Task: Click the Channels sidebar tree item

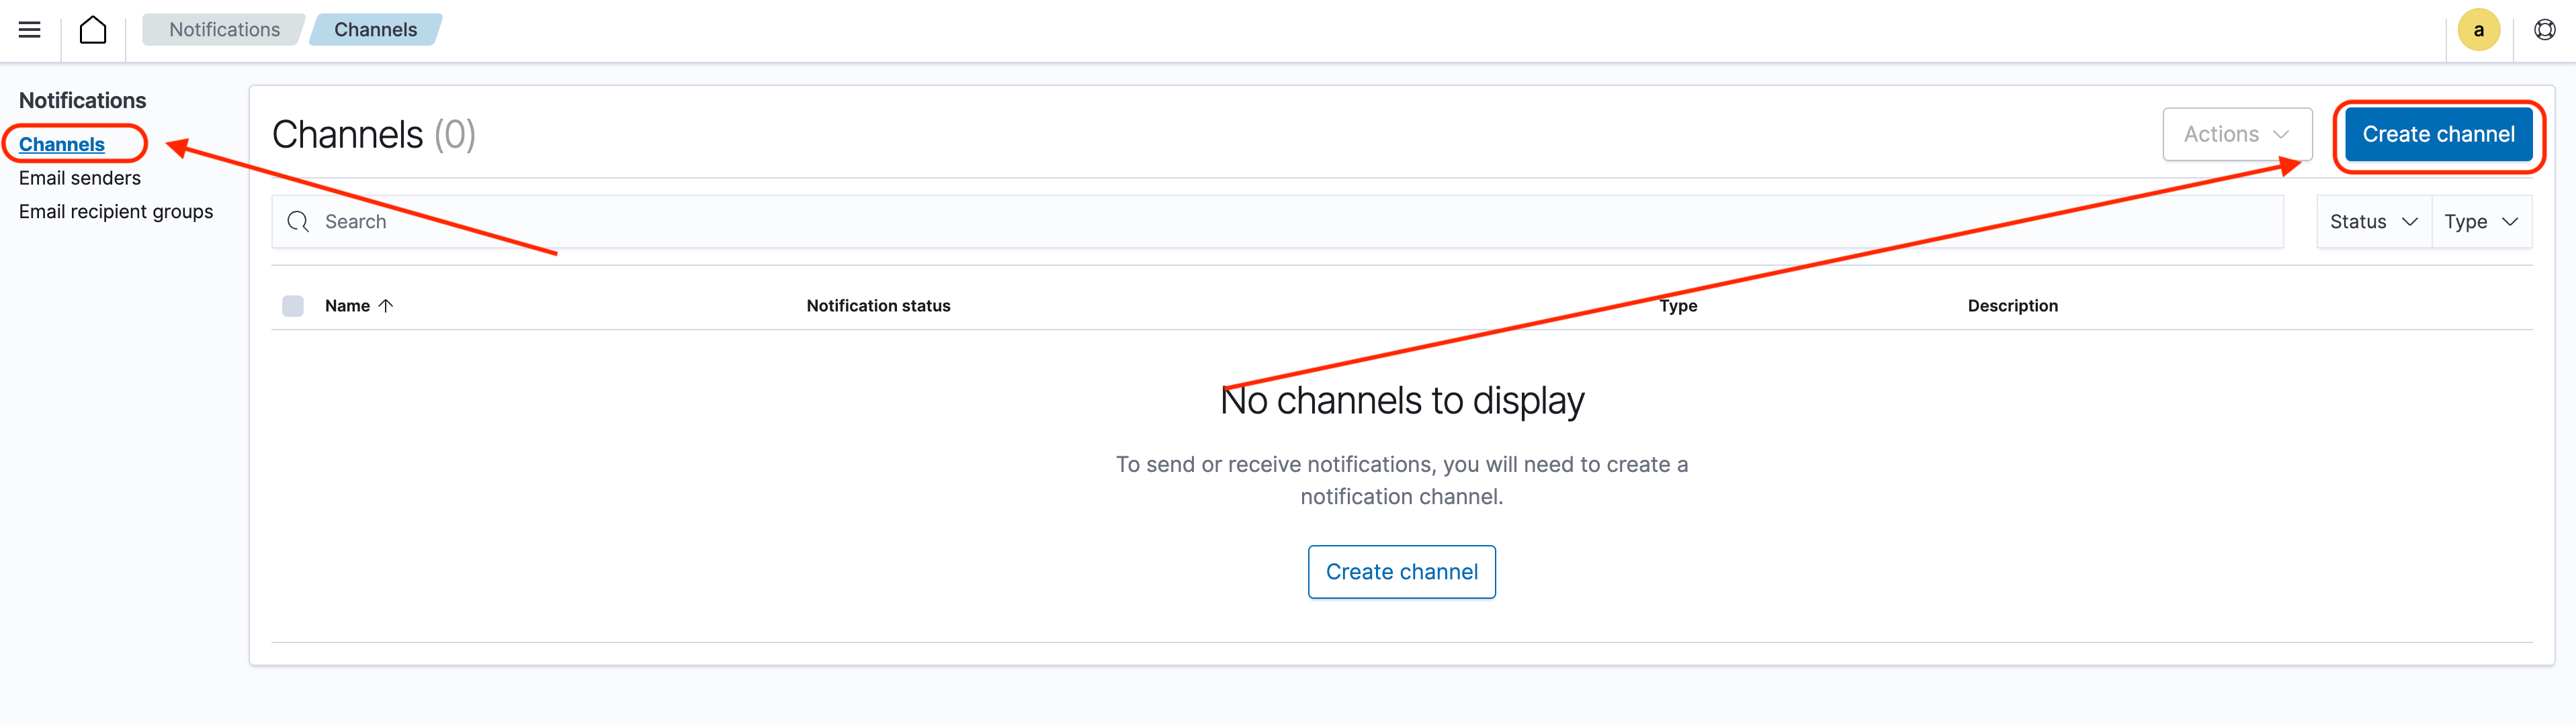Action: pyautogui.click(x=60, y=144)
